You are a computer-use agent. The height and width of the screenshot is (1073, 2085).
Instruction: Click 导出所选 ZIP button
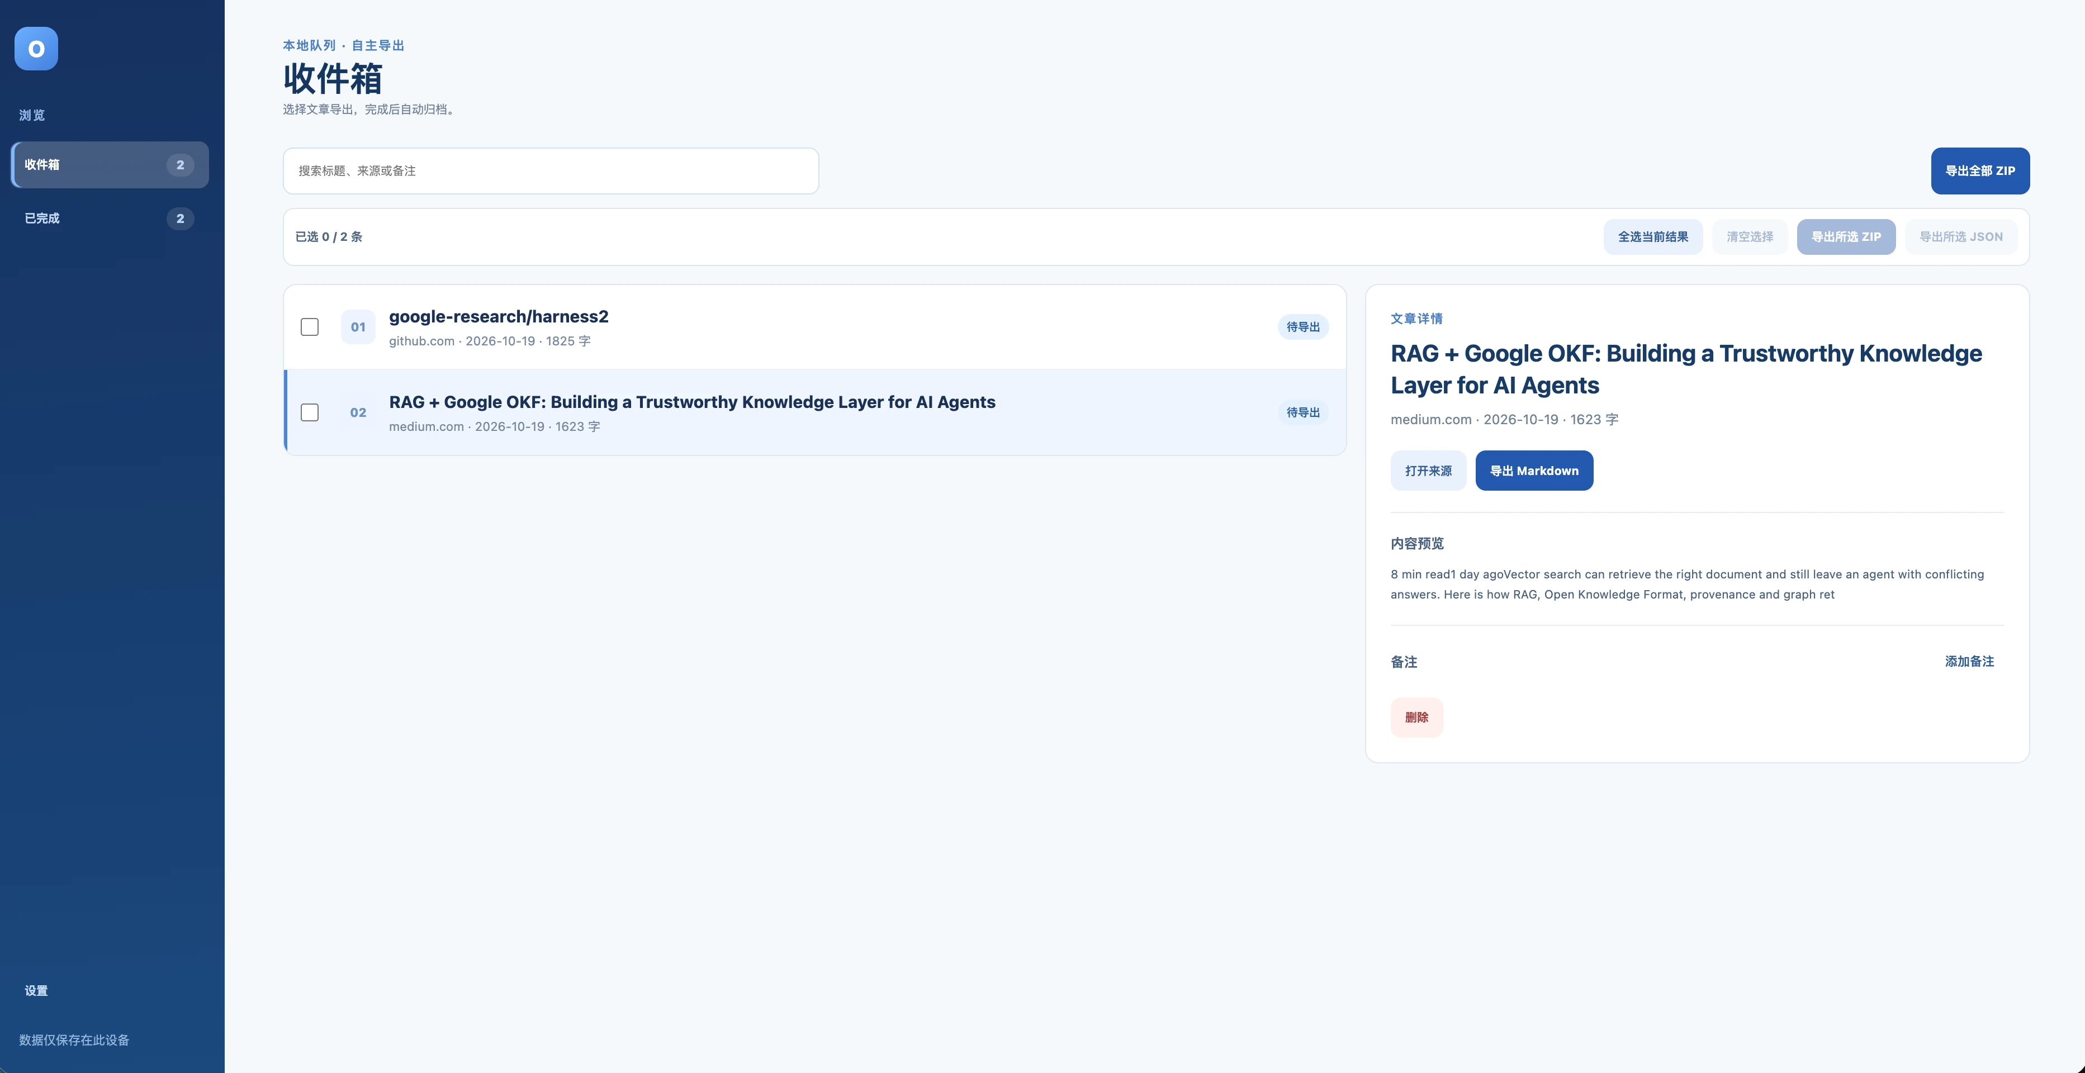(x=1845, y=236)
